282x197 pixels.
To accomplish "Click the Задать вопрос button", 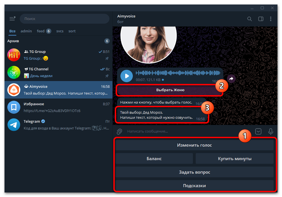I will click(x=194, y=172).
